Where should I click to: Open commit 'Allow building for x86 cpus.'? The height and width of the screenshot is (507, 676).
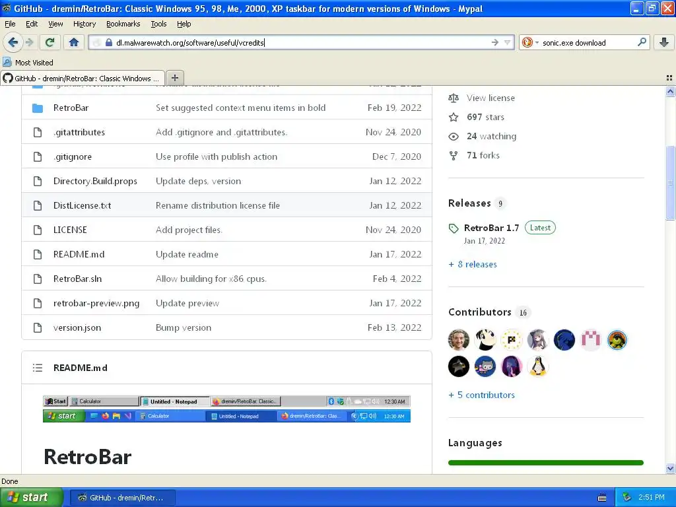click(211, 279)
